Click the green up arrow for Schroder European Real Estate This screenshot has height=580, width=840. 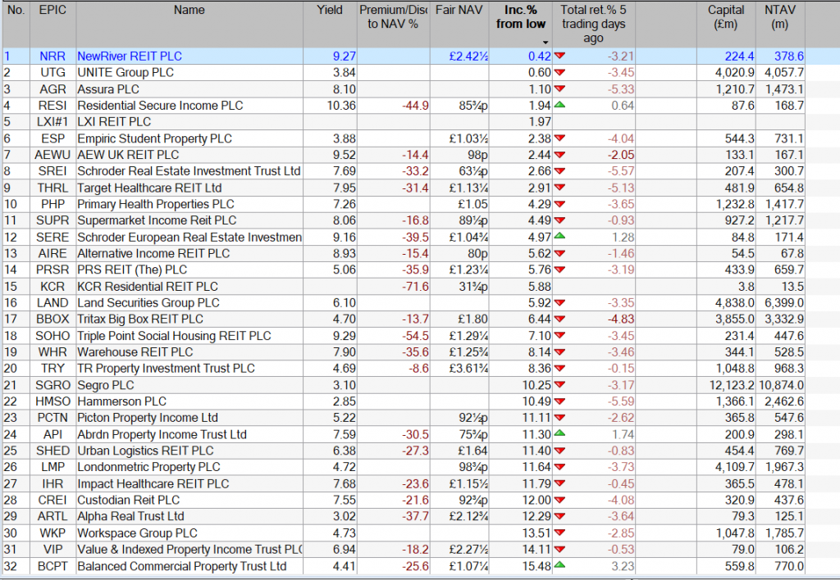(x=559, y=237)
